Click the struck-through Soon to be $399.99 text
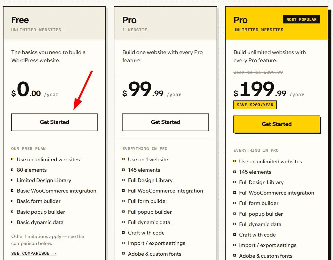333x260 pixels. pyautogui.click(x=258, y=72)
